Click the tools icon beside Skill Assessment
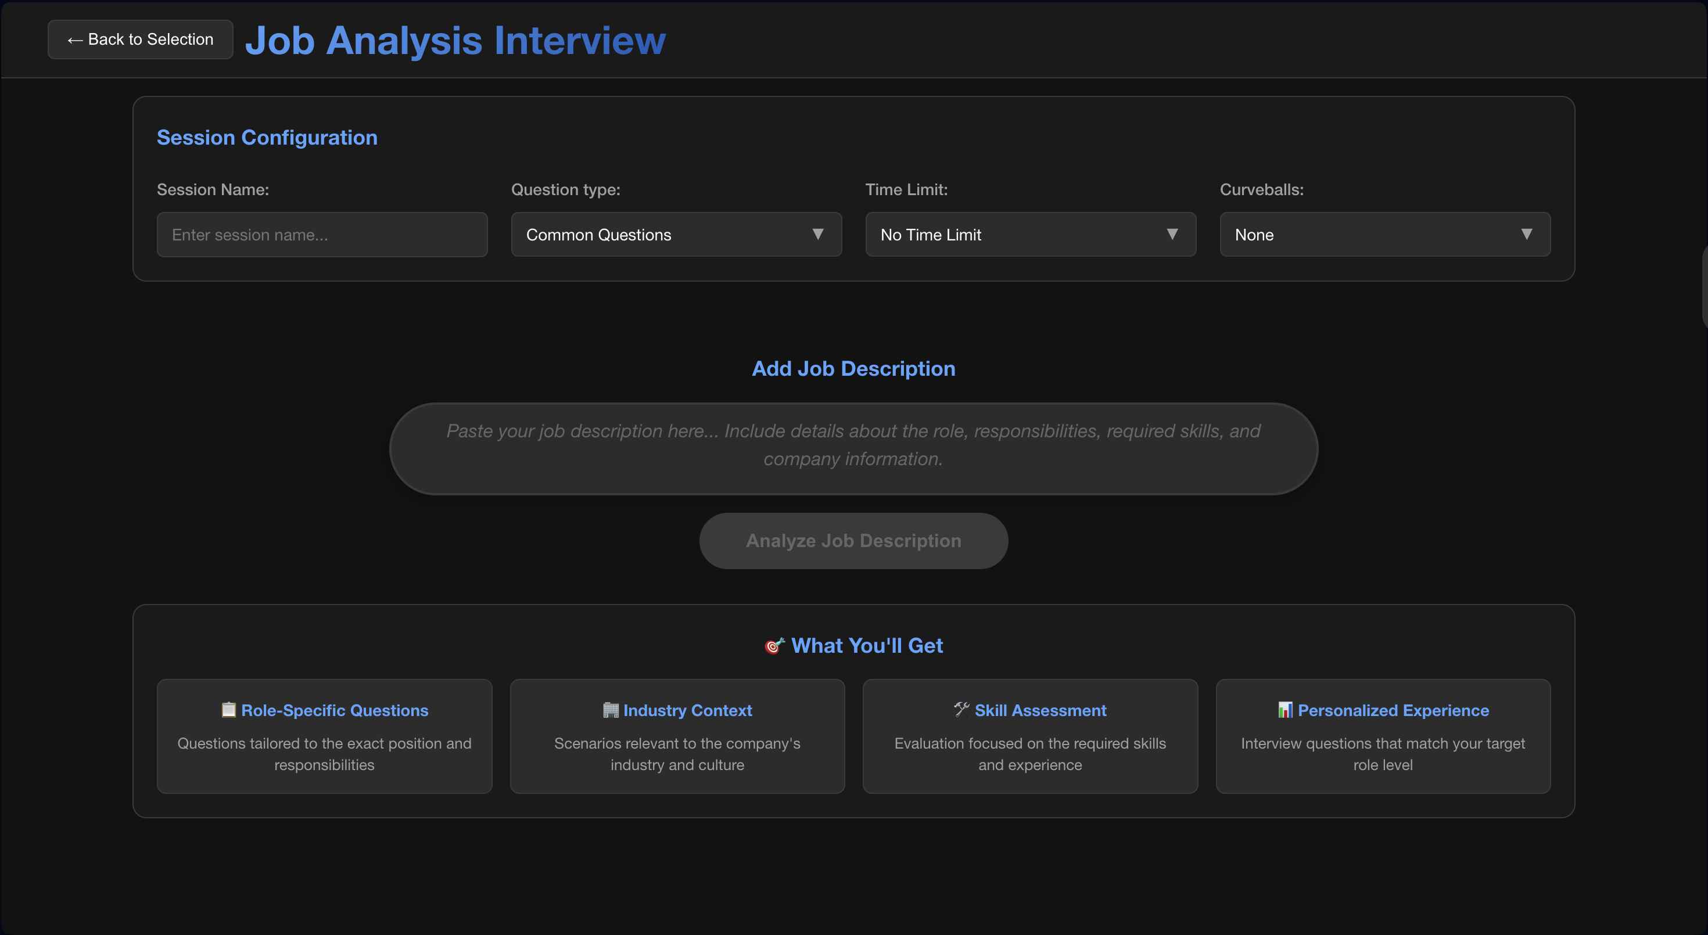The image size is (1708, 935). pyautogui.click(x=961, y=710)
